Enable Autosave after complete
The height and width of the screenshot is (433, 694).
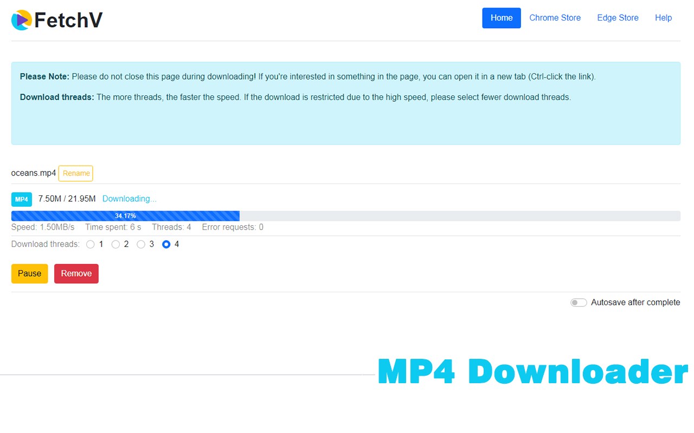[579, 302]
